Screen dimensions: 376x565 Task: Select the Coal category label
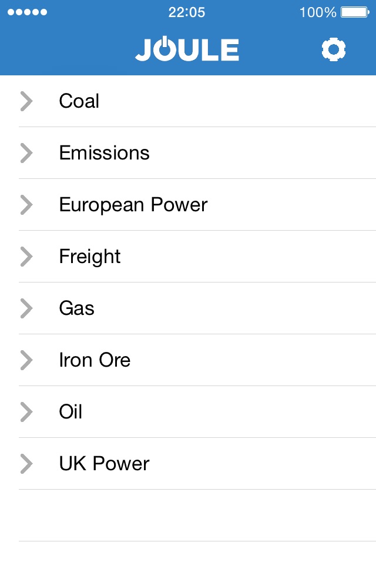pos(79,101)
